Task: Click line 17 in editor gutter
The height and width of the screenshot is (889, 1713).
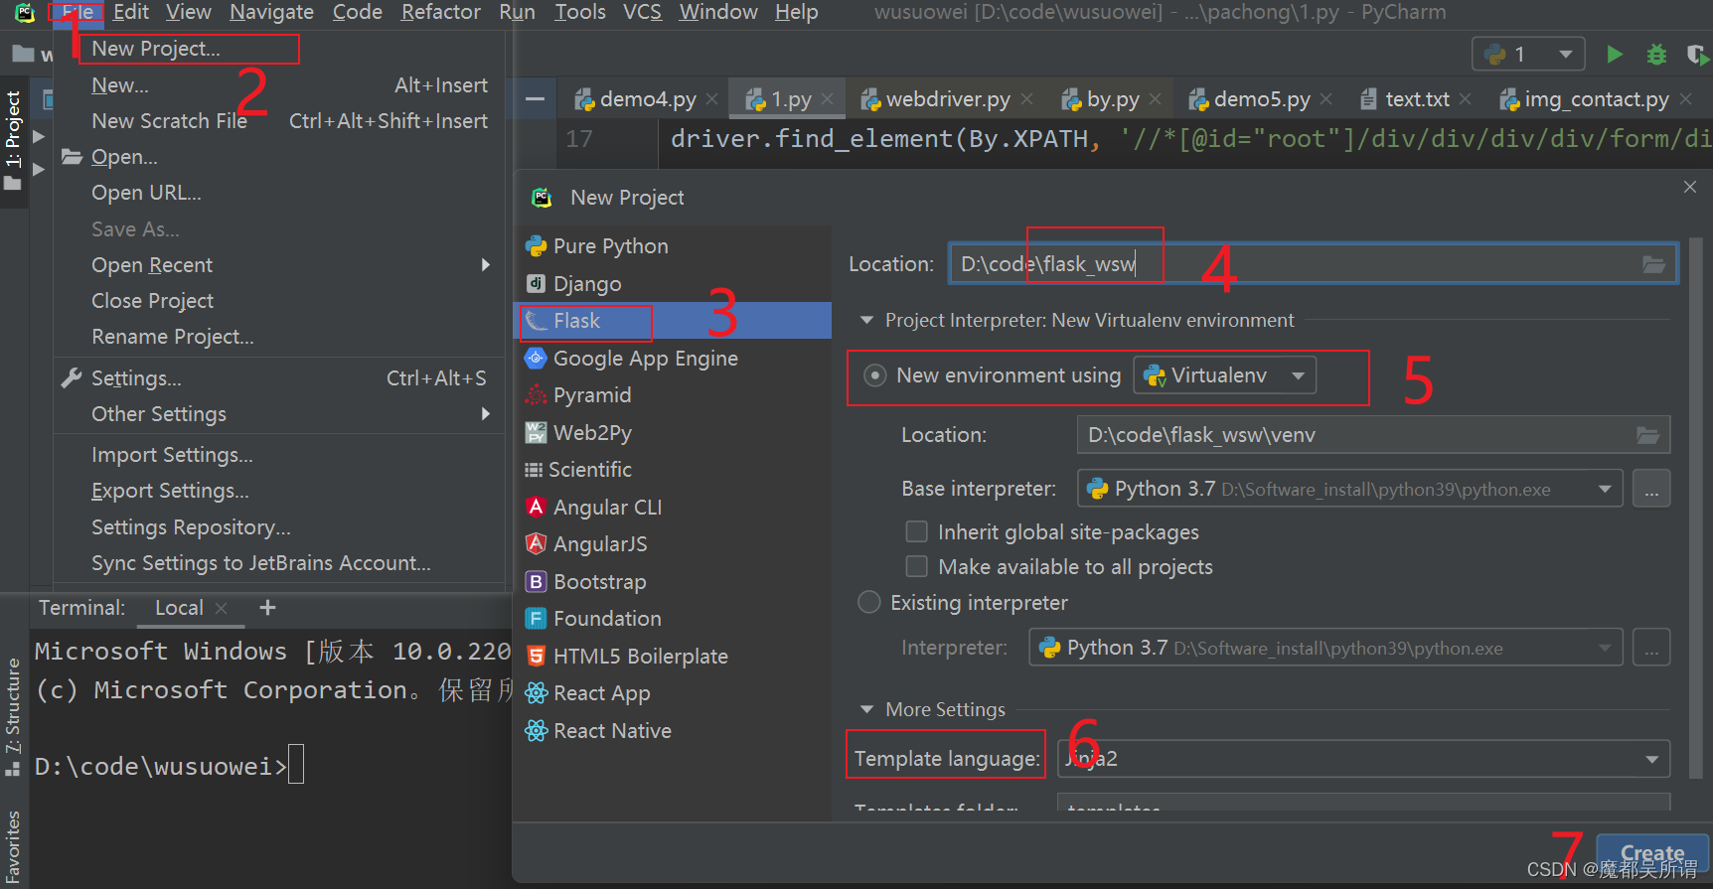Action: tap(580, 139)
